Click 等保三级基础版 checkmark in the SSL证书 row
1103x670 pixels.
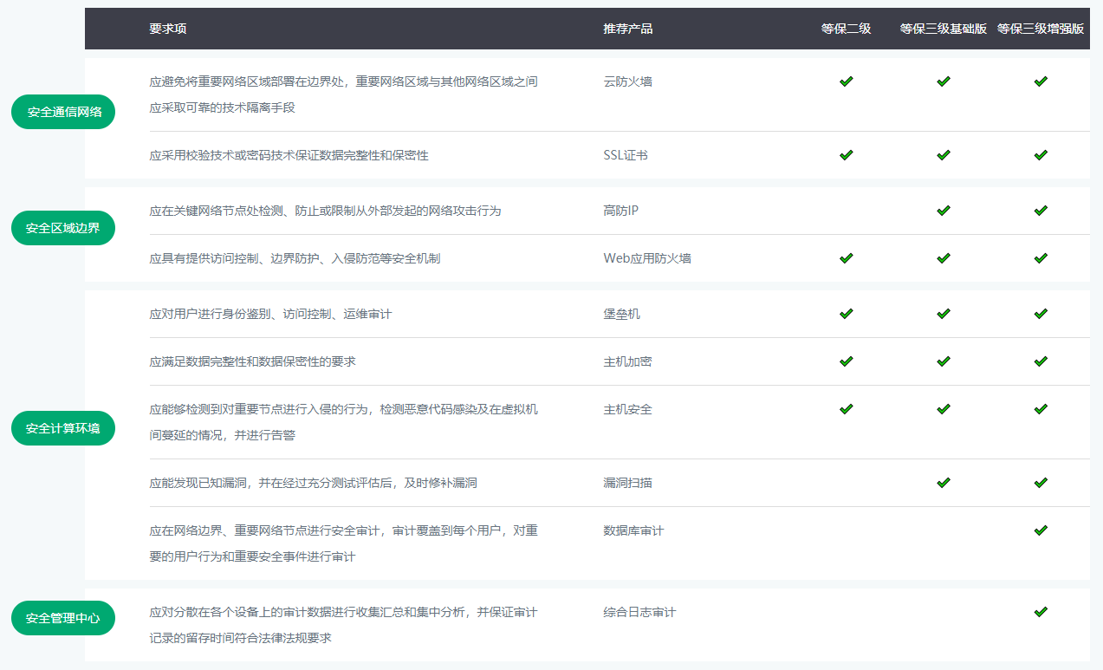944,155
